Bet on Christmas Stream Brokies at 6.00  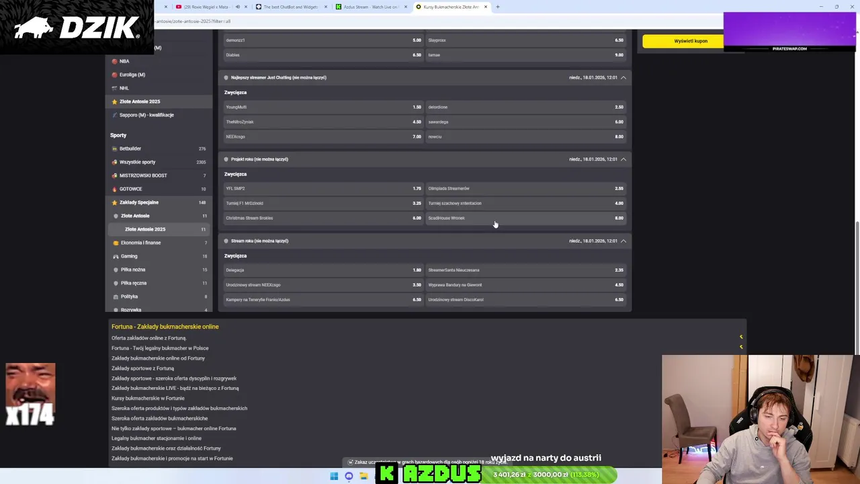tap(323, 218)
